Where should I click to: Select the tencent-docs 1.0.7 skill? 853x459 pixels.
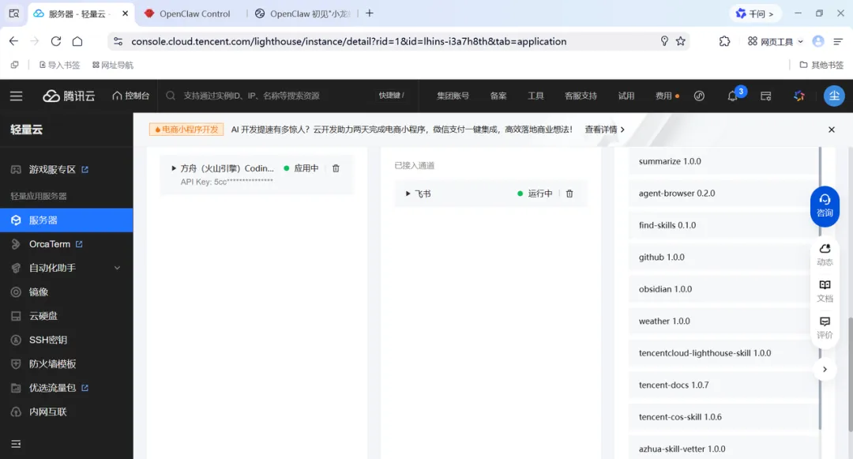(723, 385)
